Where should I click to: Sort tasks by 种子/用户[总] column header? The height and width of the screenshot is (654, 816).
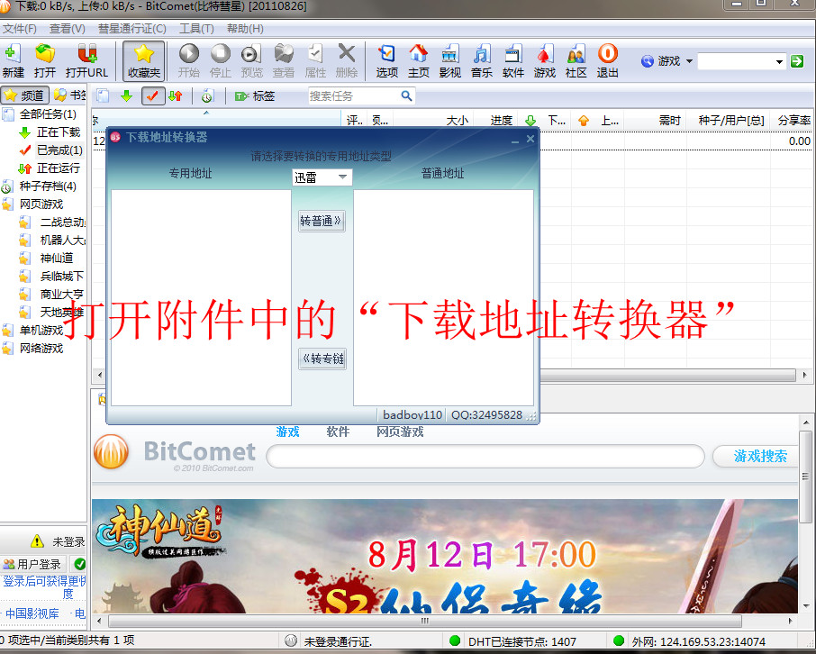730,121
